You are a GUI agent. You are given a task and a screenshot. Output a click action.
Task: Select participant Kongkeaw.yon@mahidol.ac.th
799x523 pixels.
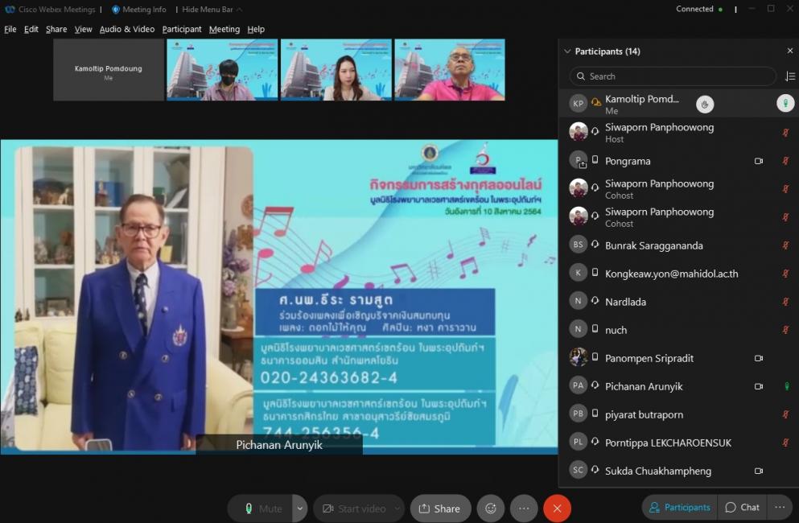679,274
